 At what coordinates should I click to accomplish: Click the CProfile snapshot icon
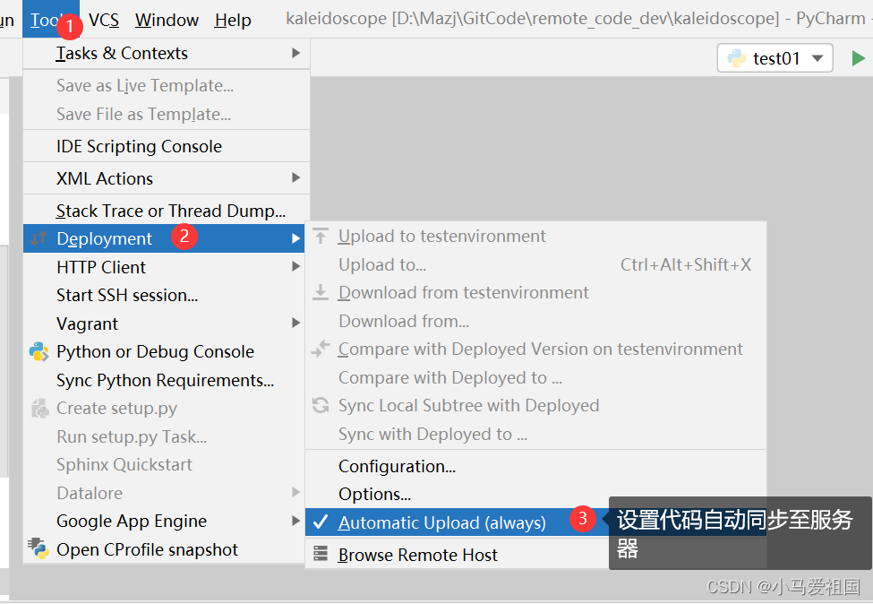[x=39, y=548]
